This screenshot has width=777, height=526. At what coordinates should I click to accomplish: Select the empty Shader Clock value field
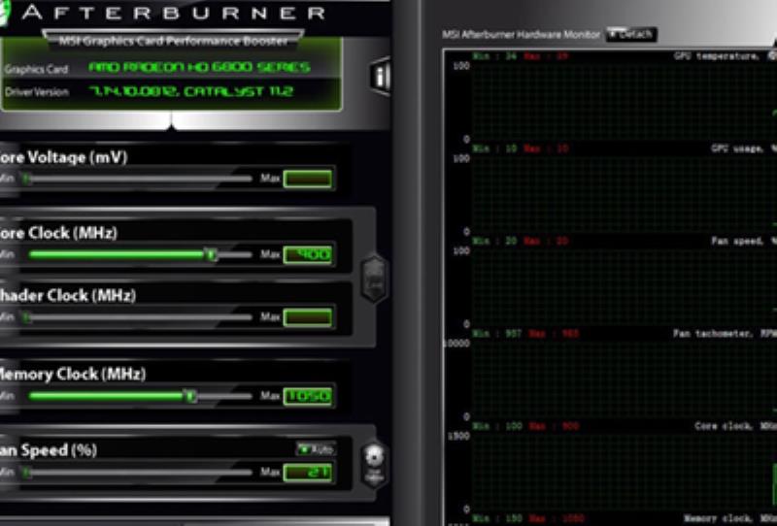[x=308, y=317]
